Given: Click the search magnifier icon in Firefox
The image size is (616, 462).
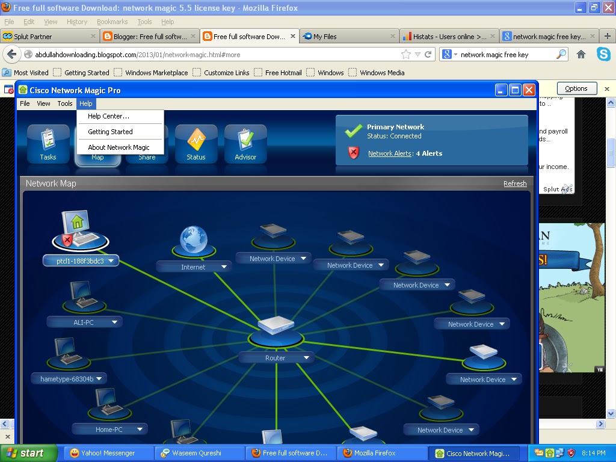Looking at the screenshot, I should (561, 54).
